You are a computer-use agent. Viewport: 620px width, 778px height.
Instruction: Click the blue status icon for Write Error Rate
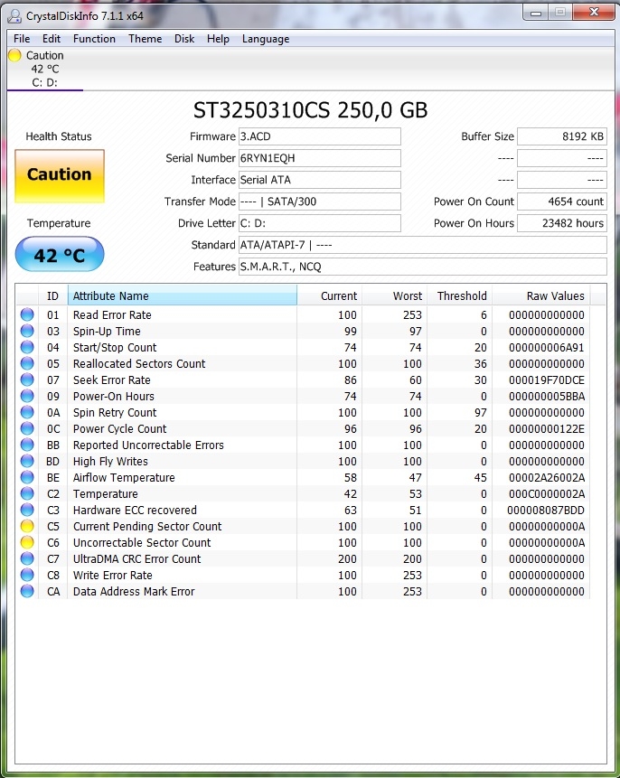pos(27,575)
